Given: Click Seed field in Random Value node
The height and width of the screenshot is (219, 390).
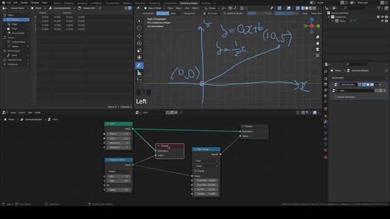Looking at the screenshot, I should click(118, 190).
